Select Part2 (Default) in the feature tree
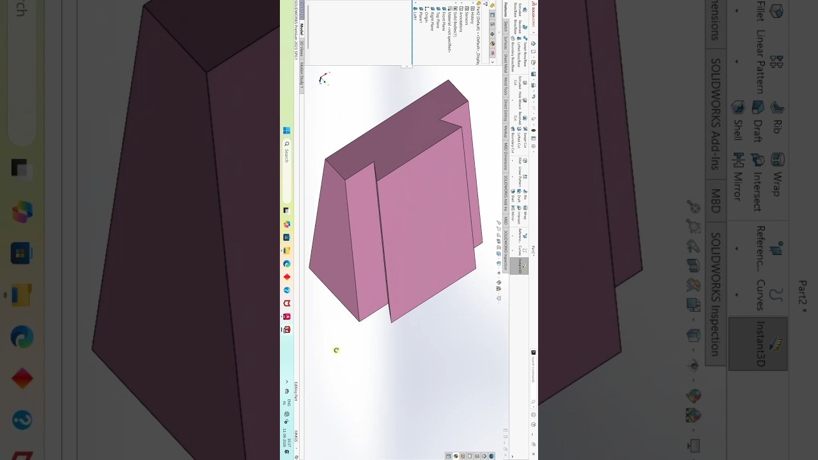 click(x=477, y=32)
